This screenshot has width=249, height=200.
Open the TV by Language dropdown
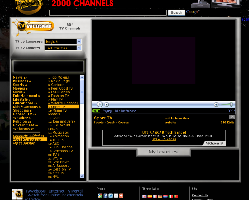63,42
